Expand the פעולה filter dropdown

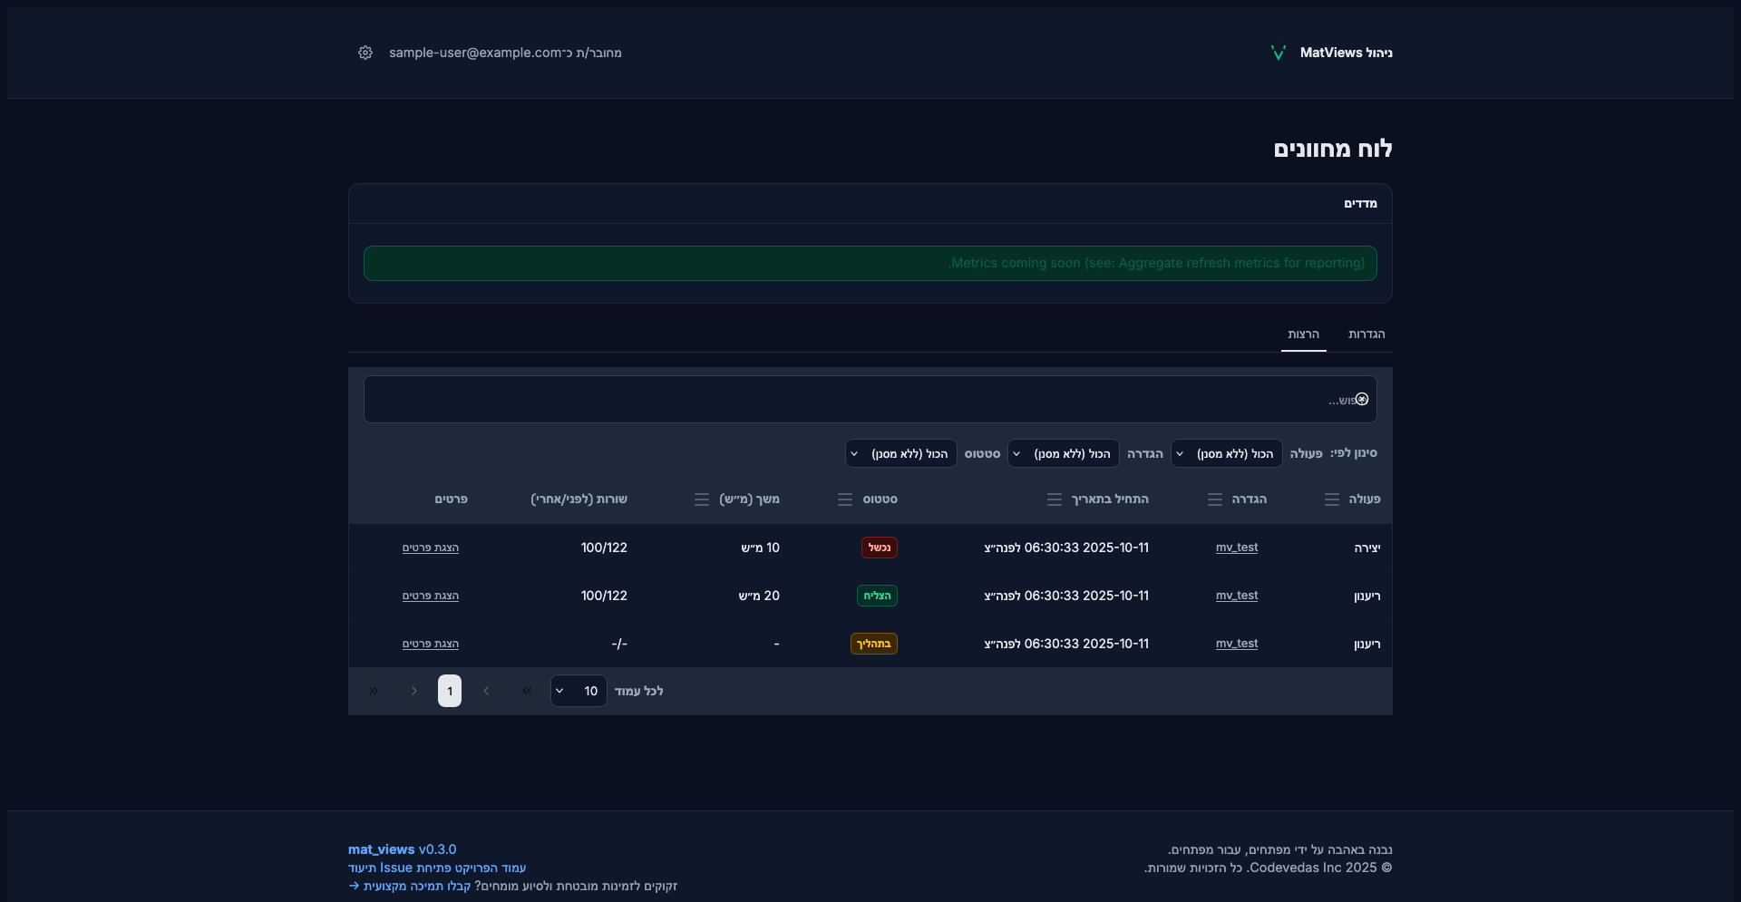coord(1226,453)
